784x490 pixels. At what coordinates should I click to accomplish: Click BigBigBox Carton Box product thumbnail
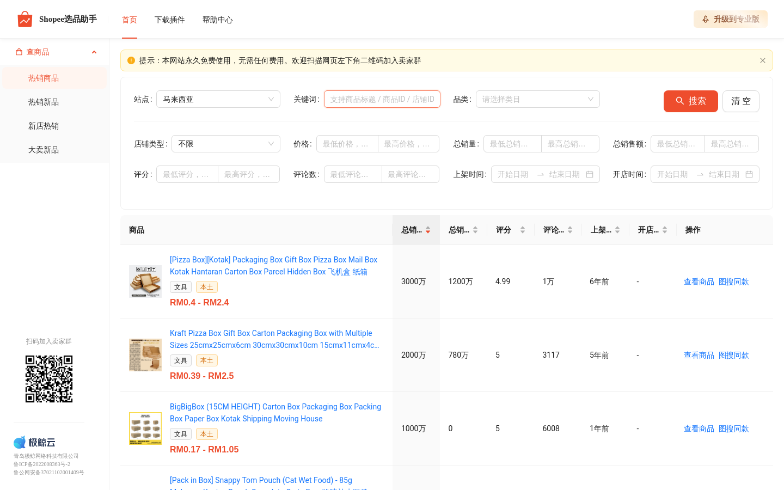click(x=145, y=428)
